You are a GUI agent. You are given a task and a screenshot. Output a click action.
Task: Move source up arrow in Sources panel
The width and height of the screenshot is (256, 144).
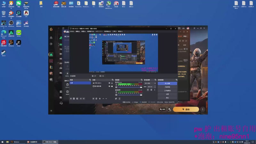[x=103, y=99]
